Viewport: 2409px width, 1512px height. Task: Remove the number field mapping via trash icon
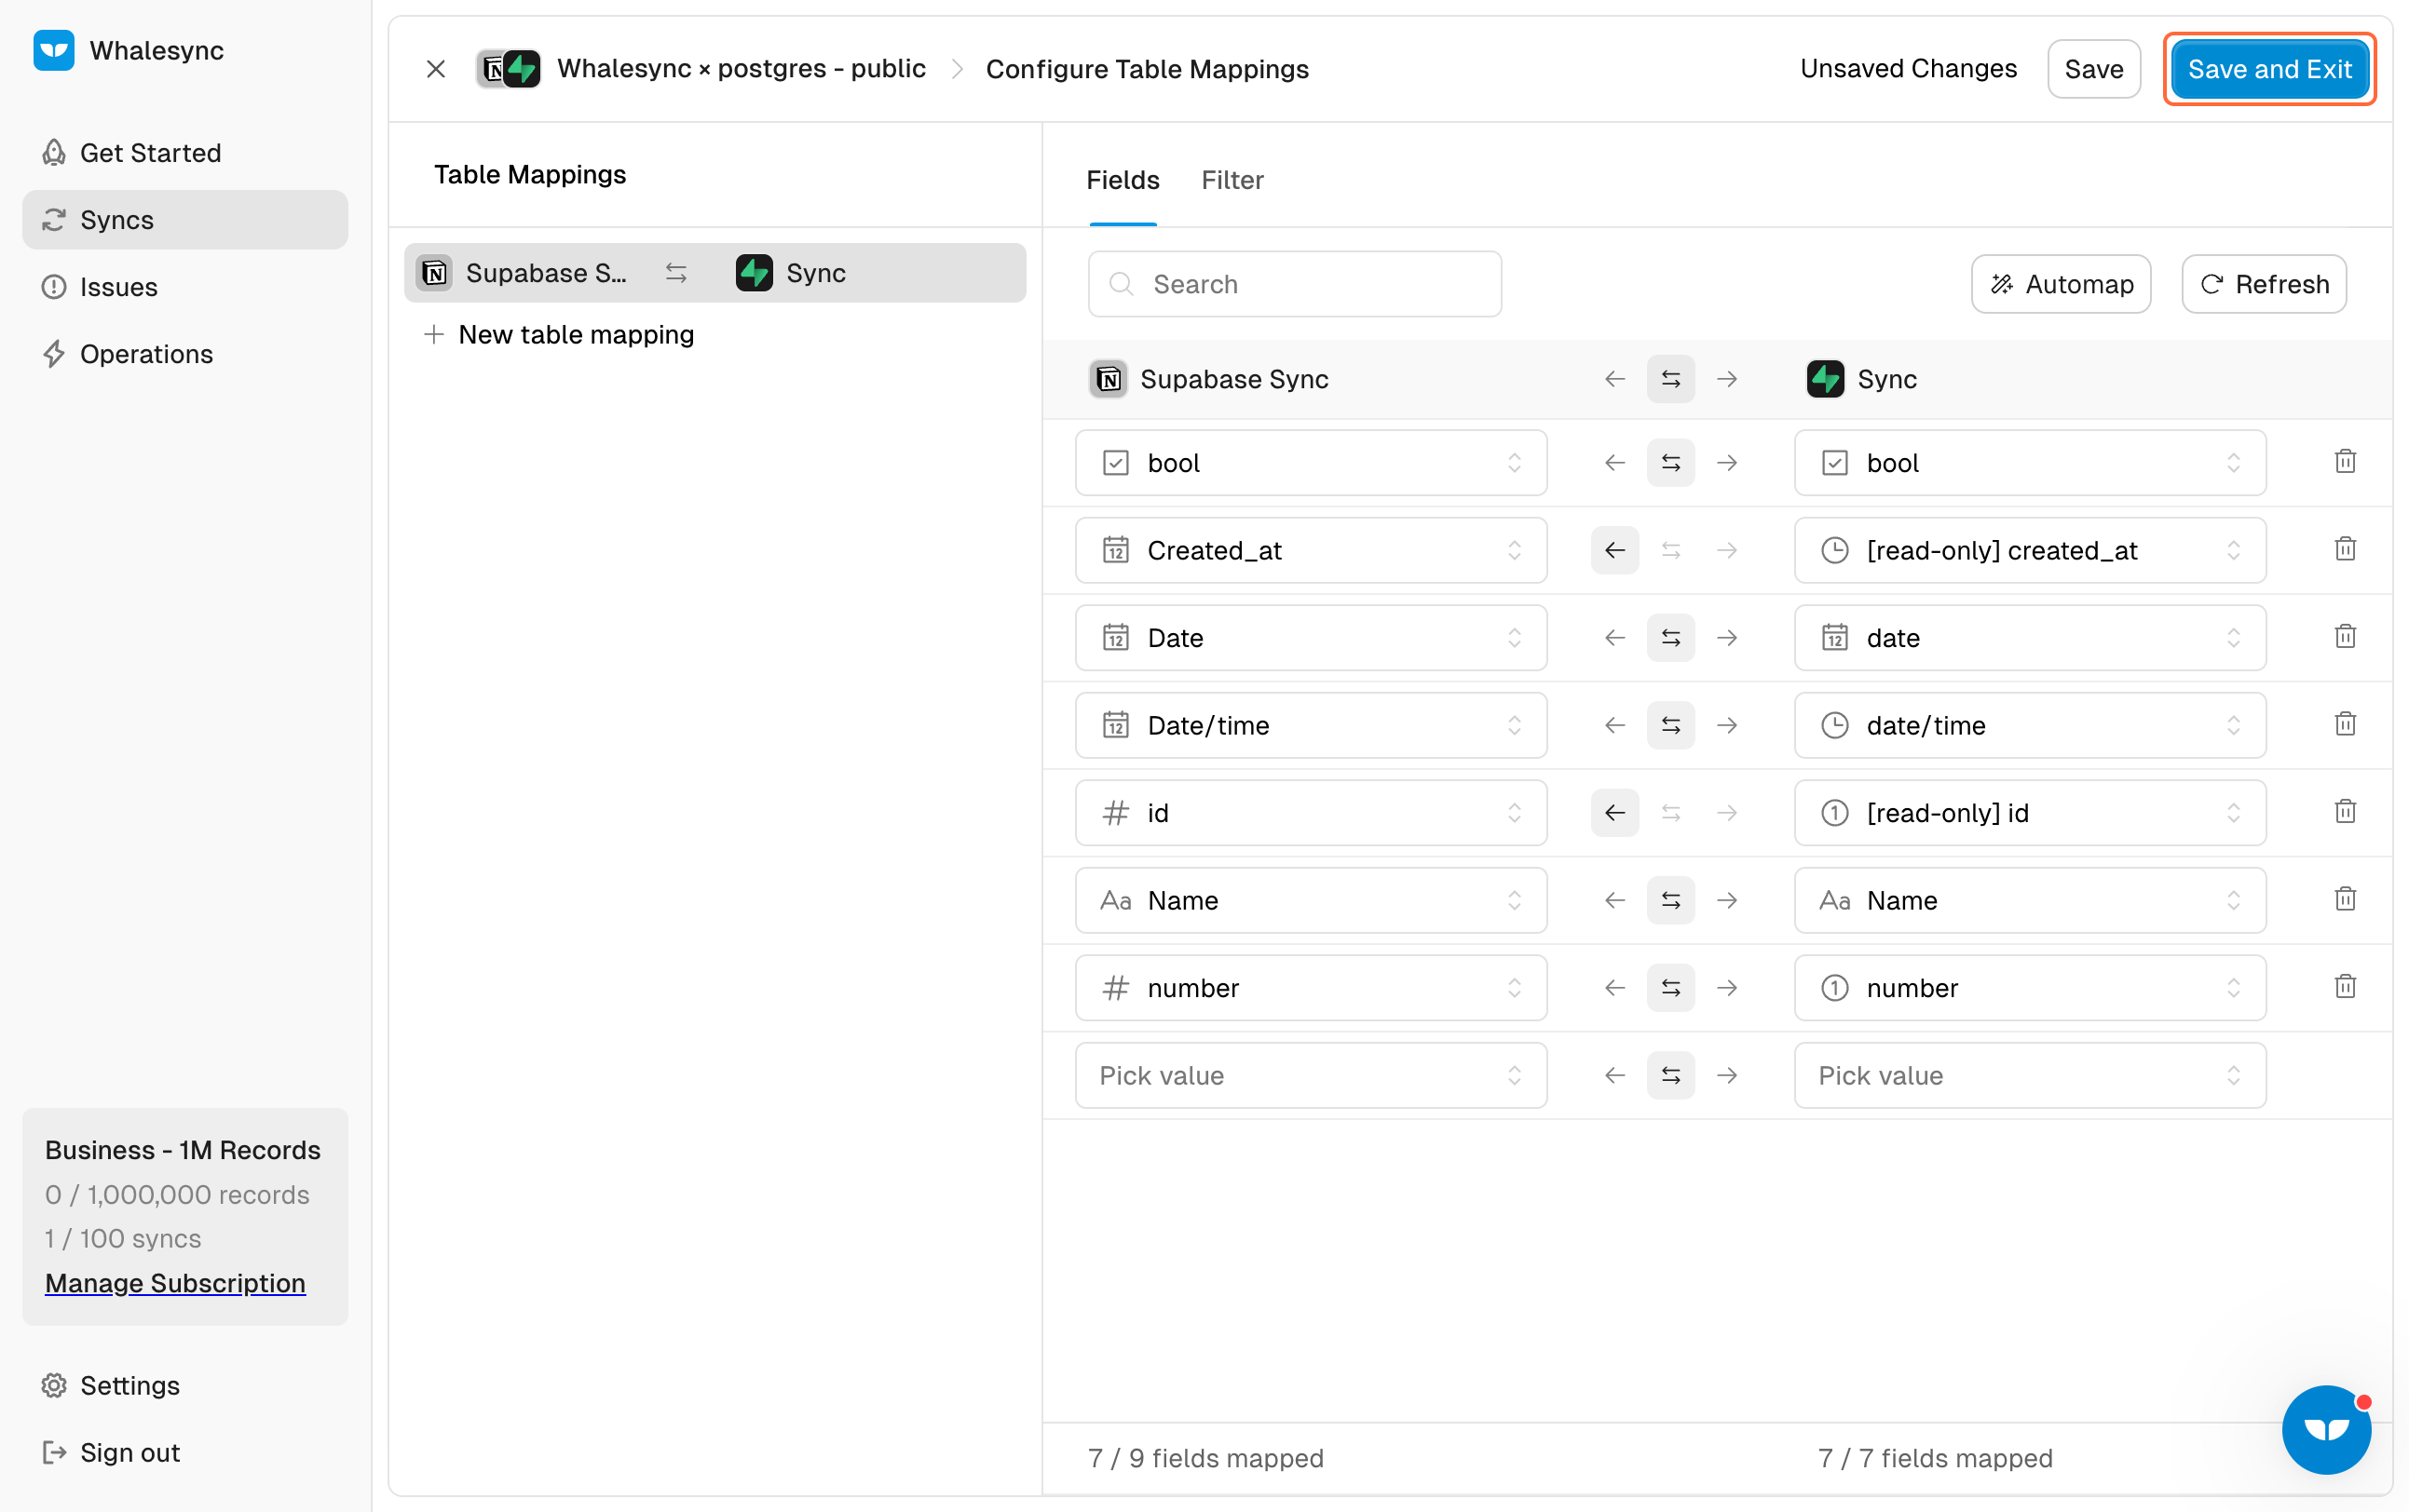coord(2345,987)
